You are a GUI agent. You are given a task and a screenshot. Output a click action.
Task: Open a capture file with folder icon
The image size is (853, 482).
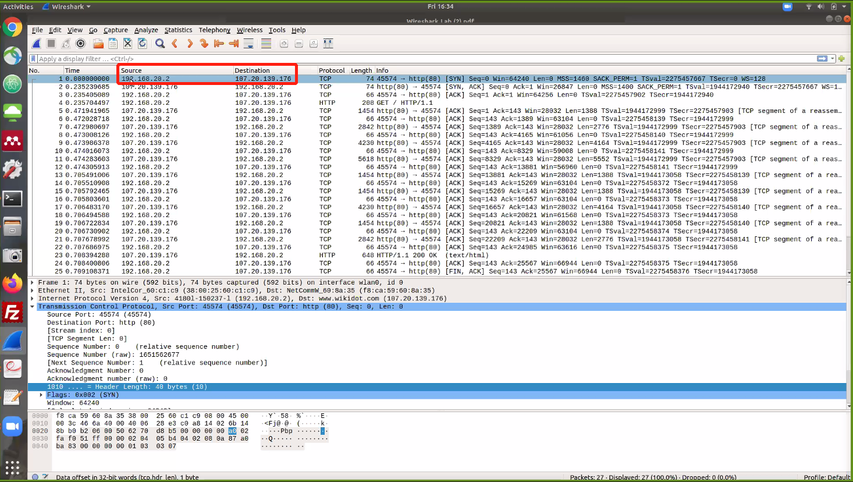pyautogui.click(x=98, y=44)
